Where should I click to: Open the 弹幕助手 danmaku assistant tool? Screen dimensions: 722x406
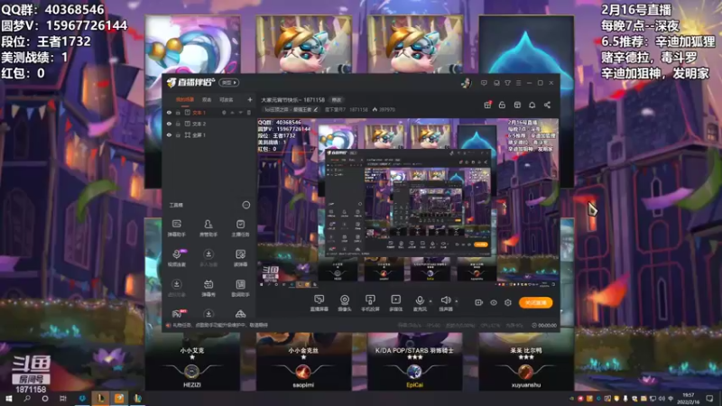click(x=176, y=228)
